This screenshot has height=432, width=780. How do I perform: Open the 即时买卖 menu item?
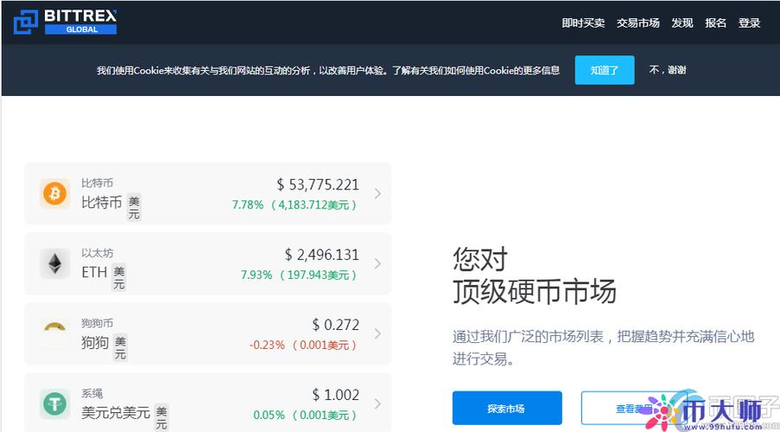click(x=583, y=22)
